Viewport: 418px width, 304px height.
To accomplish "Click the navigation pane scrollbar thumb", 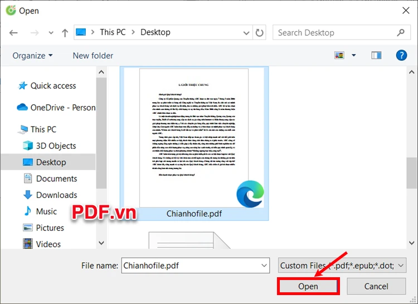I will (101, 133).
